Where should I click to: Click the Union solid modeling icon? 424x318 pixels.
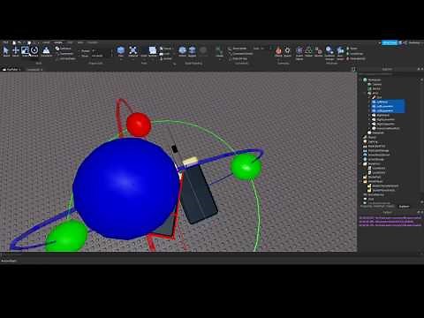pyautogui.click(x=183, y=51)
